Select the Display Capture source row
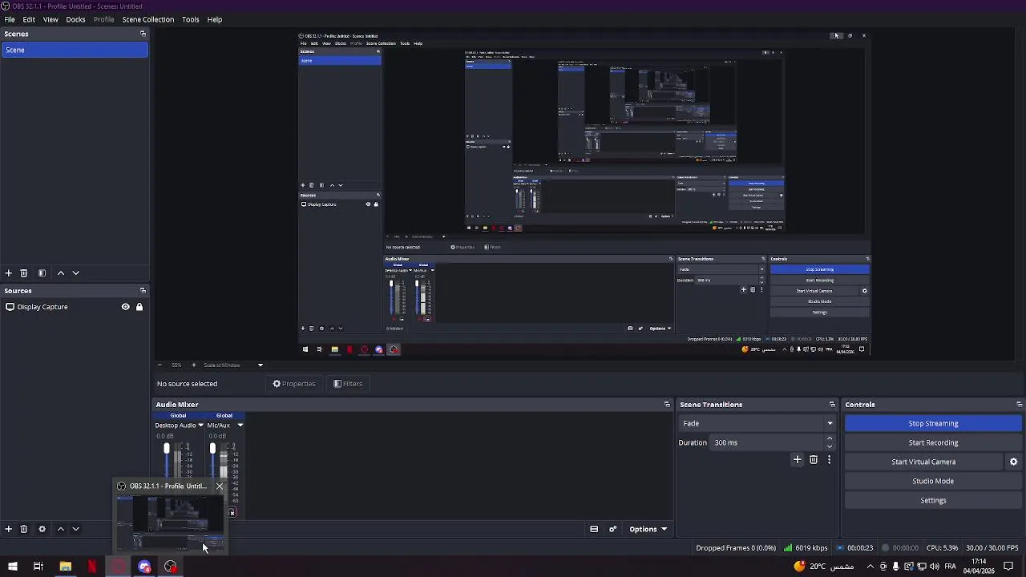The image size is (1026, 577). point(75,307)
